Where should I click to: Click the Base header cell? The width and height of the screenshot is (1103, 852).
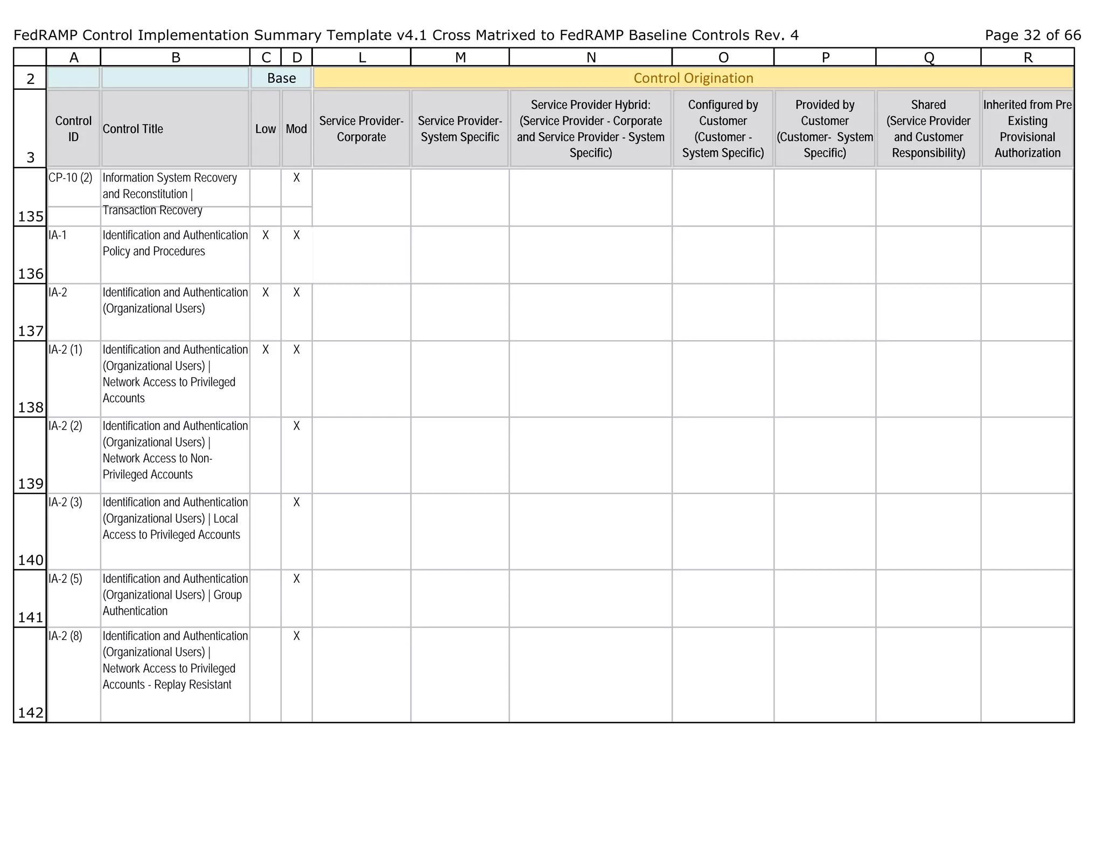pyautogui.click(x=281, y=78)
